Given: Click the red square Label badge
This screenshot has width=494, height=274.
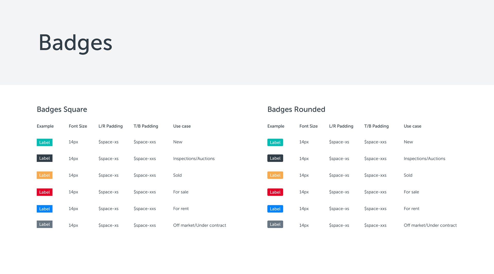Looking at the screenshot, I should click(45, 192).
